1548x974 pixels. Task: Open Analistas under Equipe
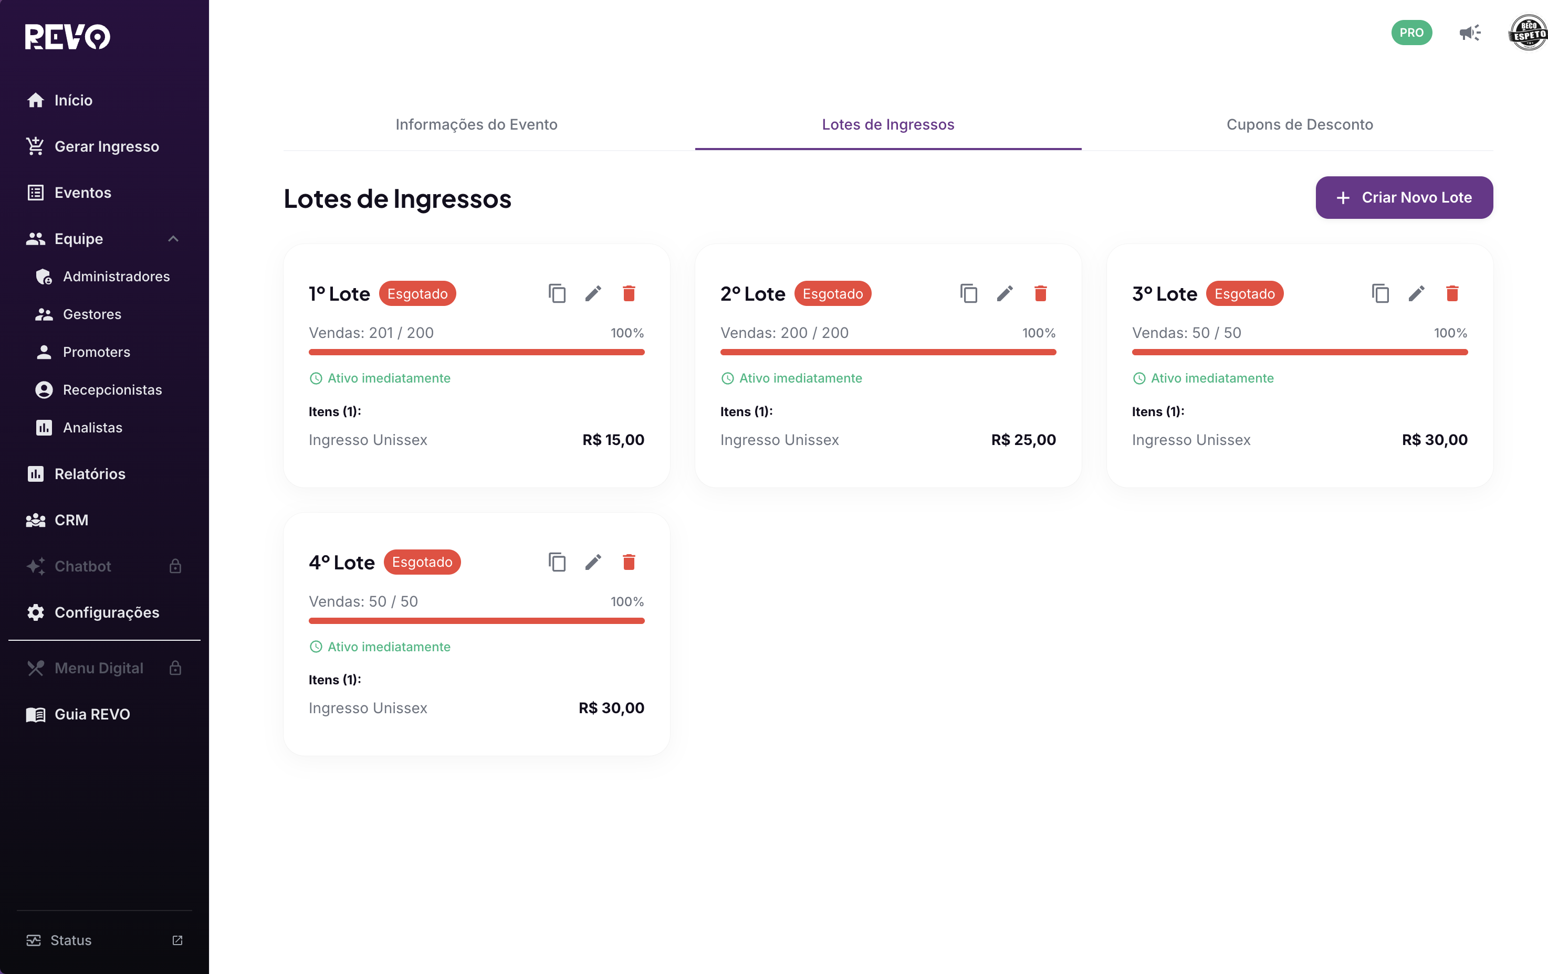[104, 428]
